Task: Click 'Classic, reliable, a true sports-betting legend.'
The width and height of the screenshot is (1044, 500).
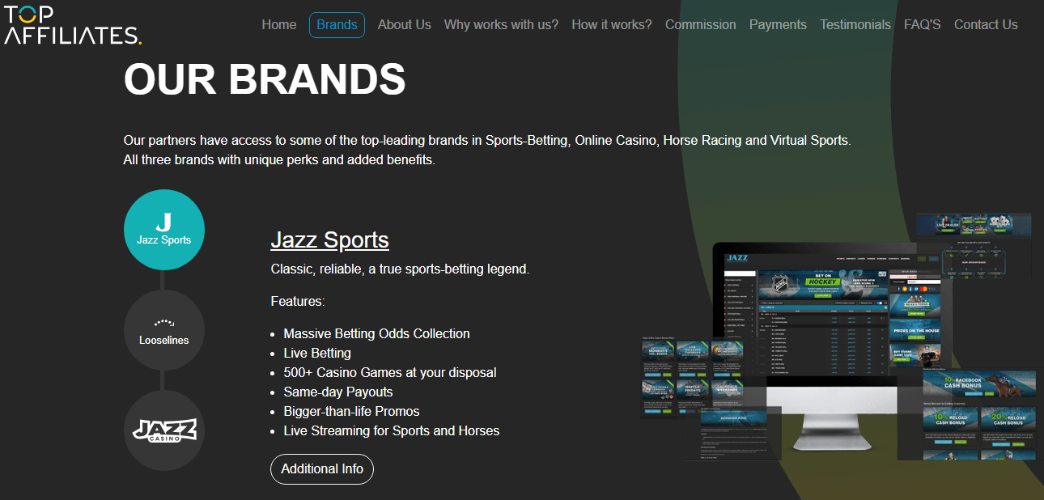Action: click(x=400, y=269)
